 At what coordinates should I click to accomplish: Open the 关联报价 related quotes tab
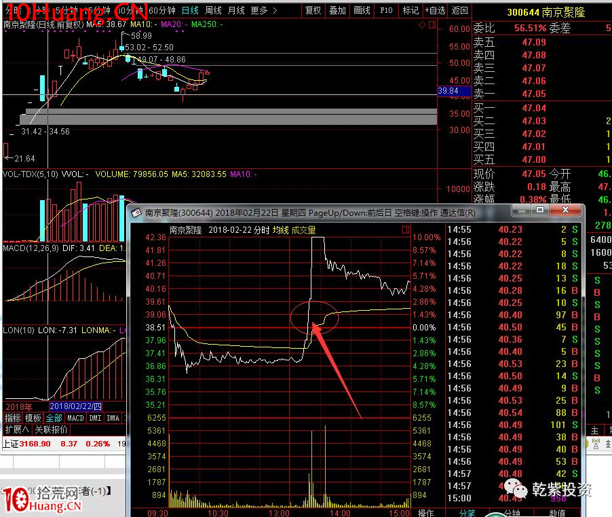pos(51,429)
